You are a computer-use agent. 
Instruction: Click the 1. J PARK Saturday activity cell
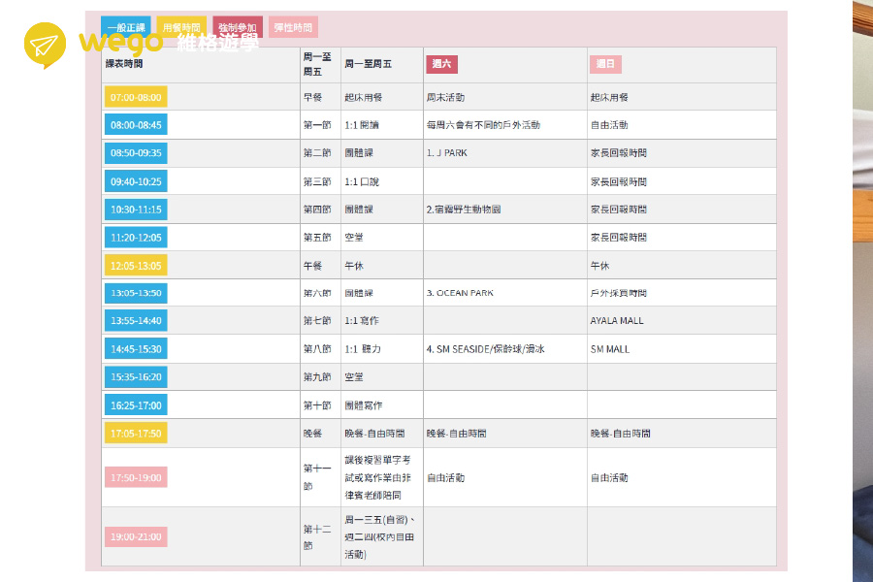[x=447, y=153]
